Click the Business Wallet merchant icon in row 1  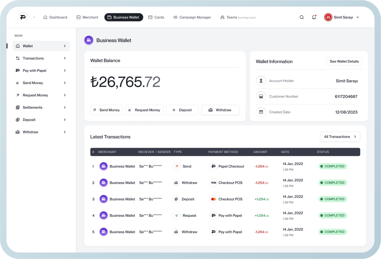pos(104,166)
